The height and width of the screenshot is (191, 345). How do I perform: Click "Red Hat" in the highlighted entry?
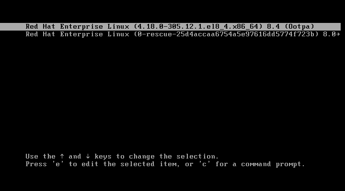(40, 27)
